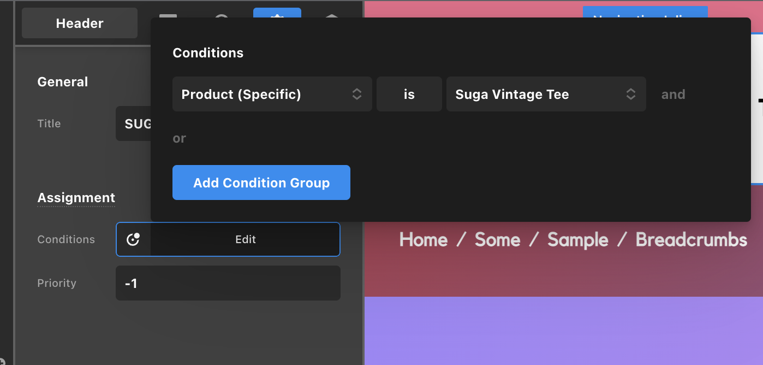763x365 pixels.
Task: Focus the Title input field
Action: (x=134, y=123)
